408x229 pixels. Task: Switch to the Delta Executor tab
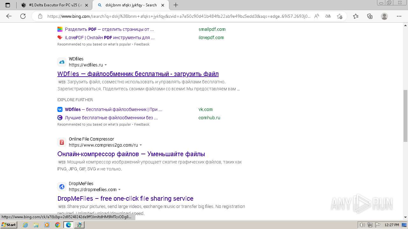coord(54,5)
